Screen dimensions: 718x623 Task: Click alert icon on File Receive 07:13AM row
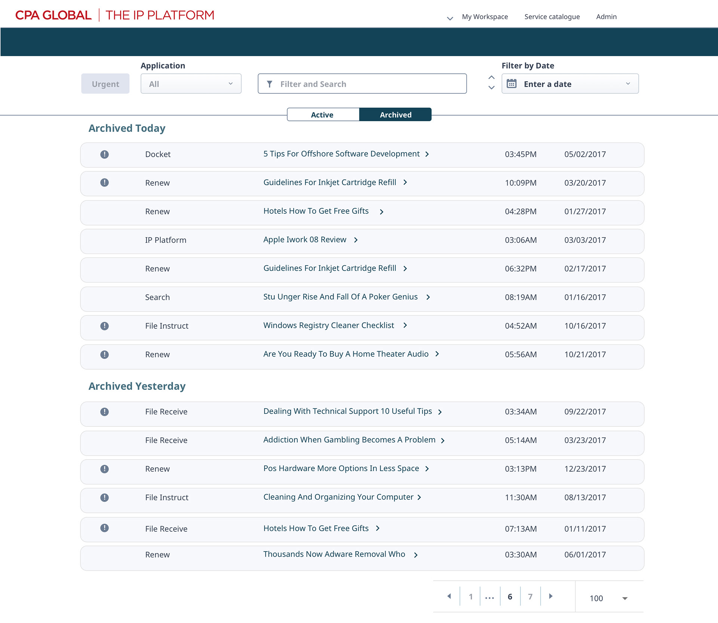pyautogui.click(x=104, y=528)
